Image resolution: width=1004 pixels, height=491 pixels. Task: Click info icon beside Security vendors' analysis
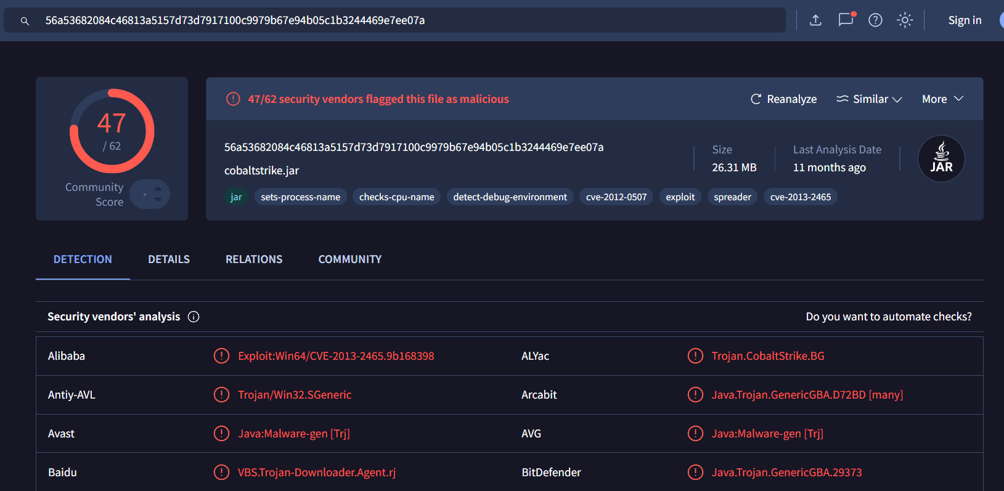(x=194, y=317)
